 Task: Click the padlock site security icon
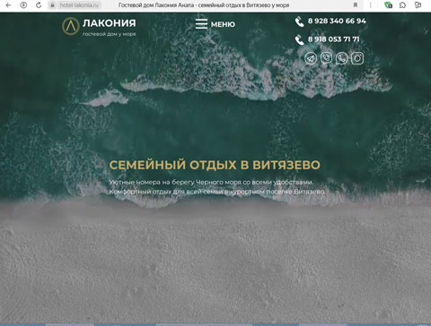point(52,5)
